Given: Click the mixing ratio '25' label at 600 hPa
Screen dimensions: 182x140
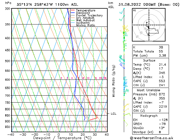Looking at the screenshot, I should (105, 78).
